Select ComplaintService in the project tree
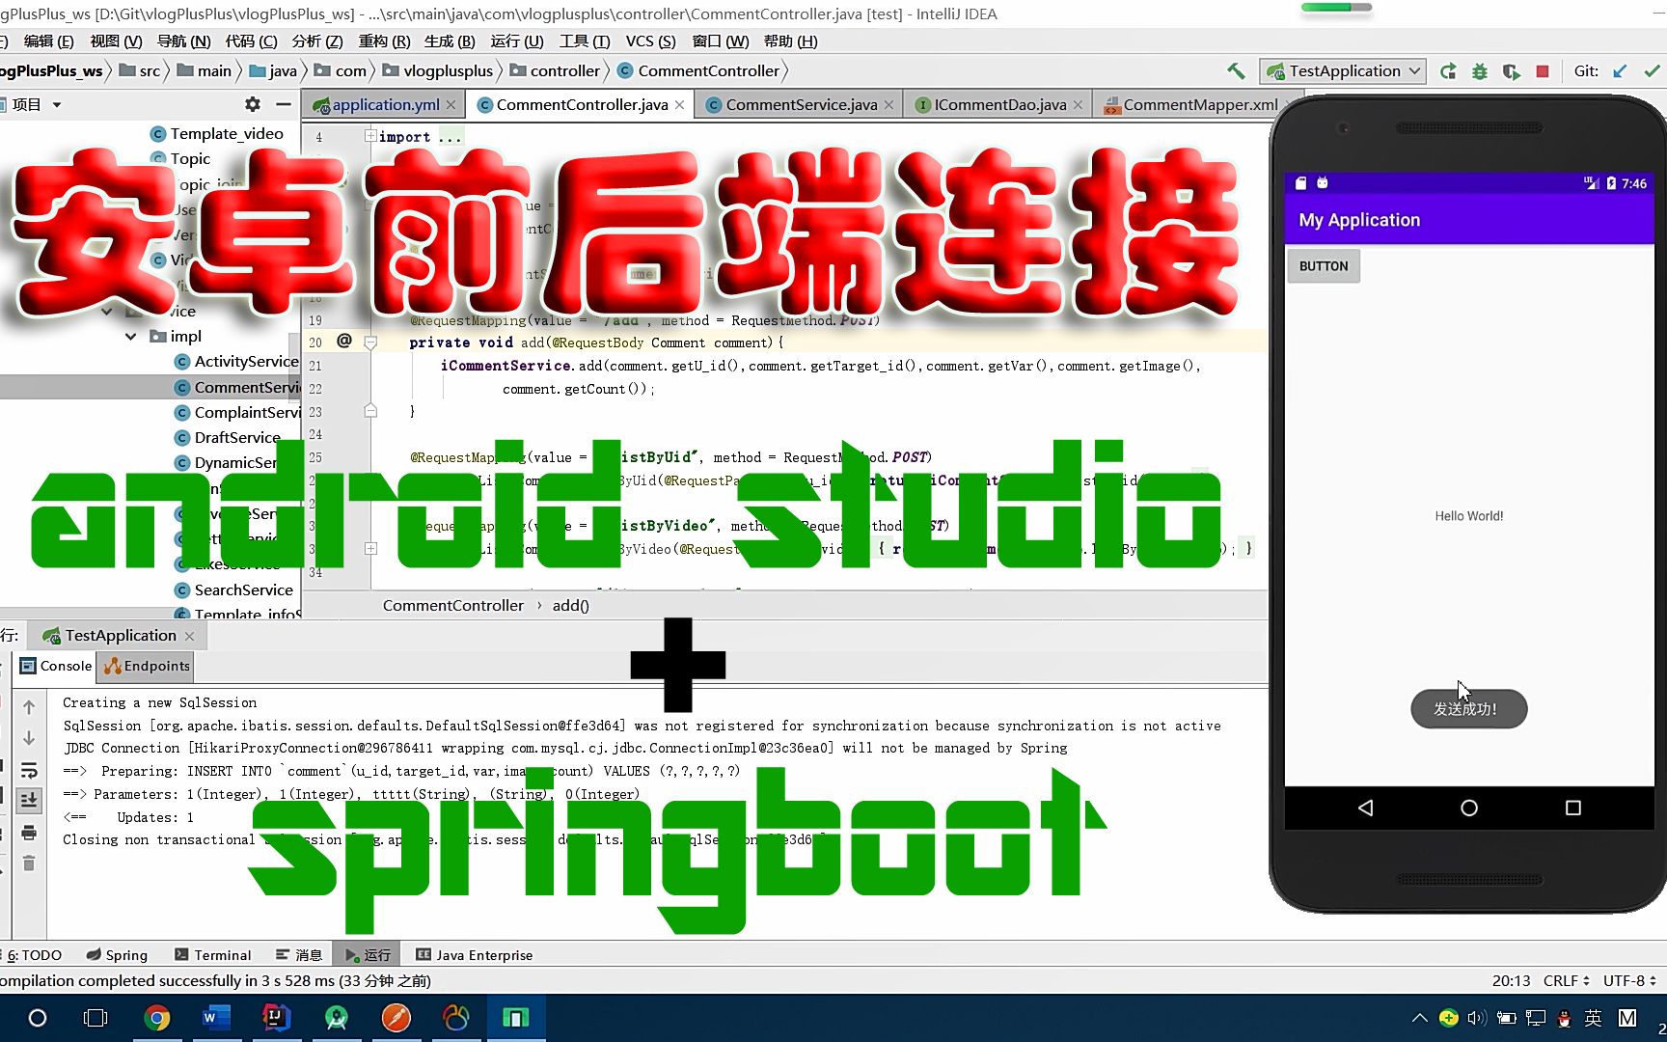1667x1042 pixels. point(237,413)
